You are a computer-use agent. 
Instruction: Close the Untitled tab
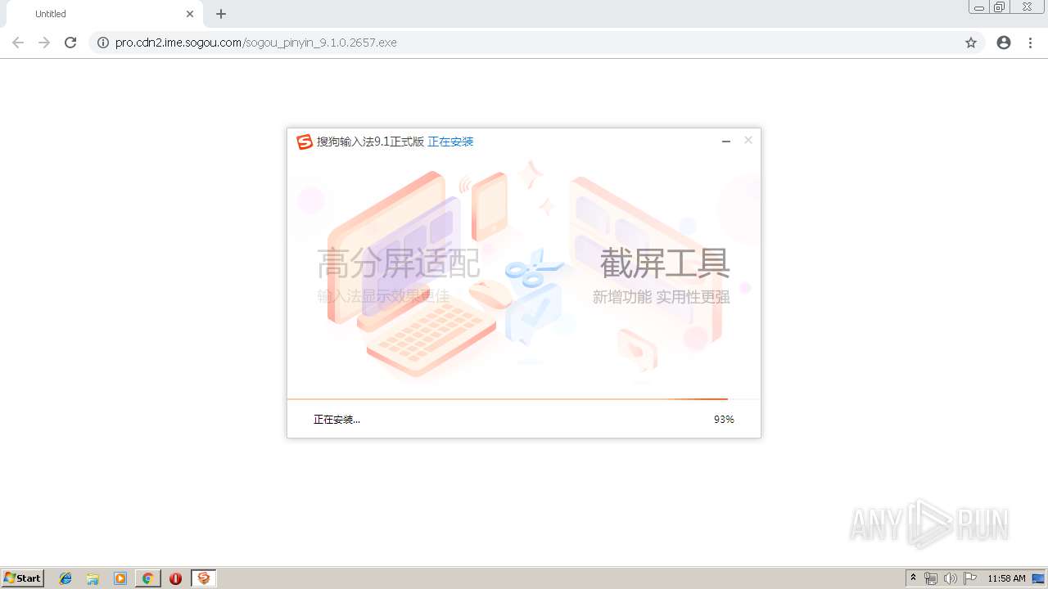point(190,14)
